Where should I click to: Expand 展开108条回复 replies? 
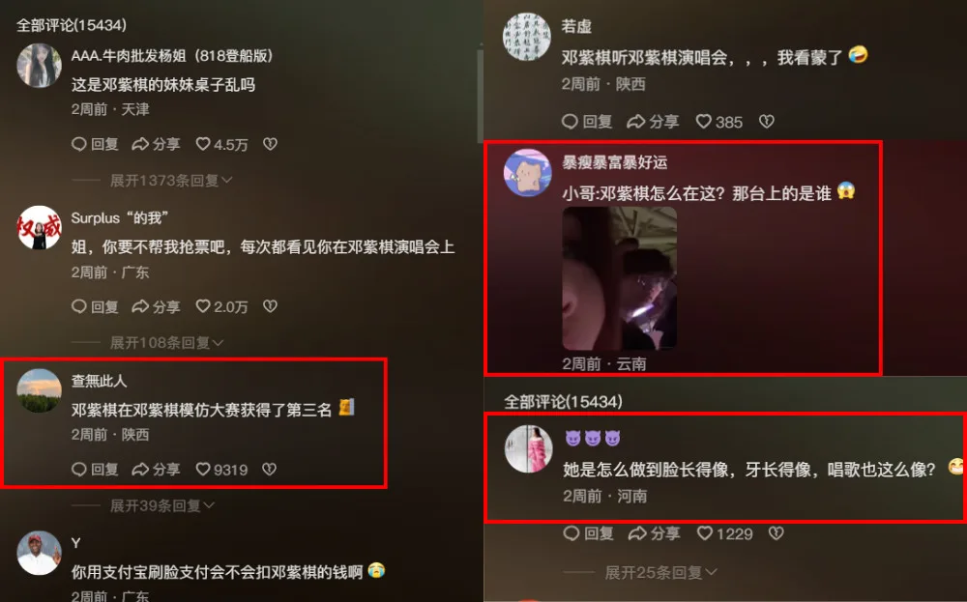[x=166, y=343]
